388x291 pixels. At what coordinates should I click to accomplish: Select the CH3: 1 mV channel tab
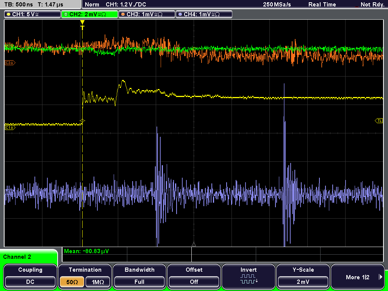(x=147, y=14)
